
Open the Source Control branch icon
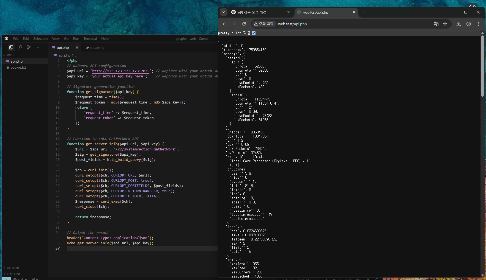29,47
